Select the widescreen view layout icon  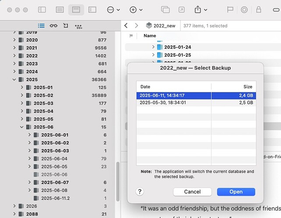click(x=92, y=10)
